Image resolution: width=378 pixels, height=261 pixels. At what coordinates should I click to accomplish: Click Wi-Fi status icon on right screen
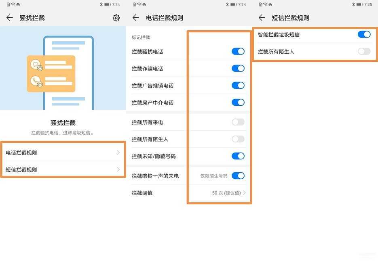tap(265, 4)
